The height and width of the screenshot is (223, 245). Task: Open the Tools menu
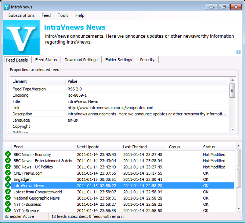[x=63, y=15]
